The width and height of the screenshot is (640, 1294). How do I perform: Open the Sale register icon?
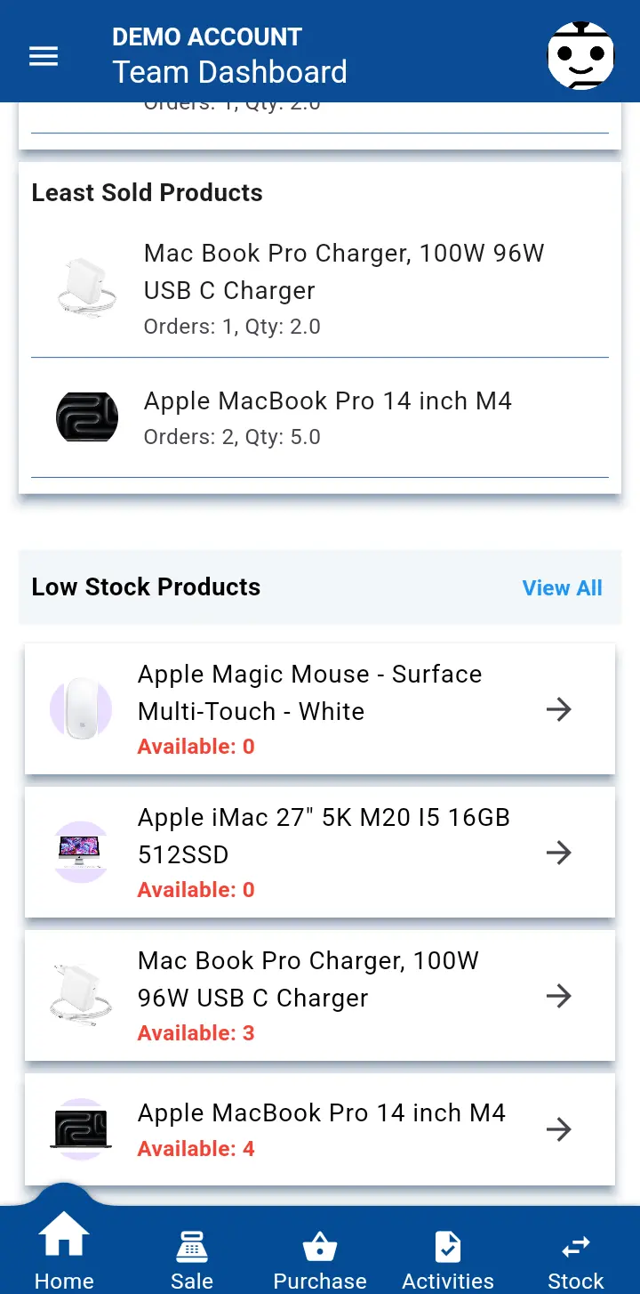click(192, 1246)
